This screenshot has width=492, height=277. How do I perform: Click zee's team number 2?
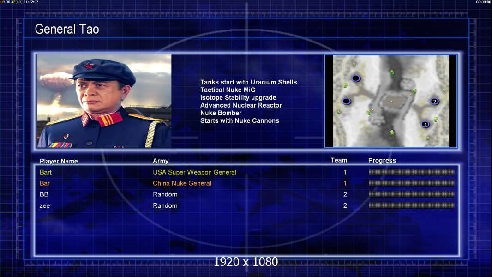345,205
